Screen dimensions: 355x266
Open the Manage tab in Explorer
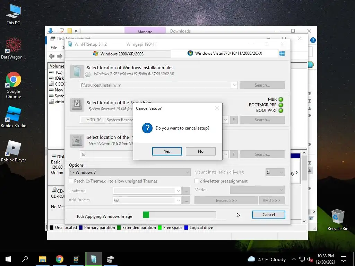tap(145, 31)
